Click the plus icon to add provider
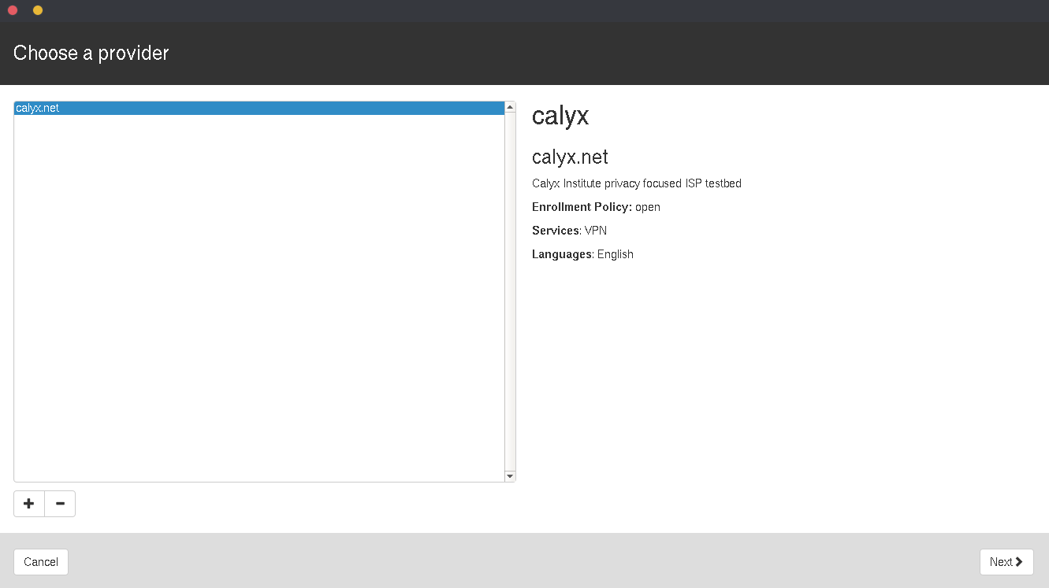This screenshot has width=1049, height=588. click(29, 504)
